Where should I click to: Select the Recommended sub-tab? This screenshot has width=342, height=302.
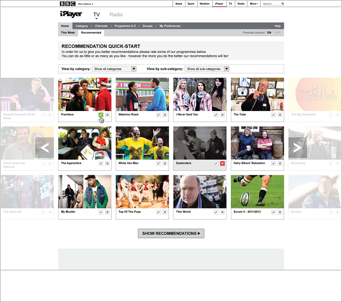tap(91, 33)
